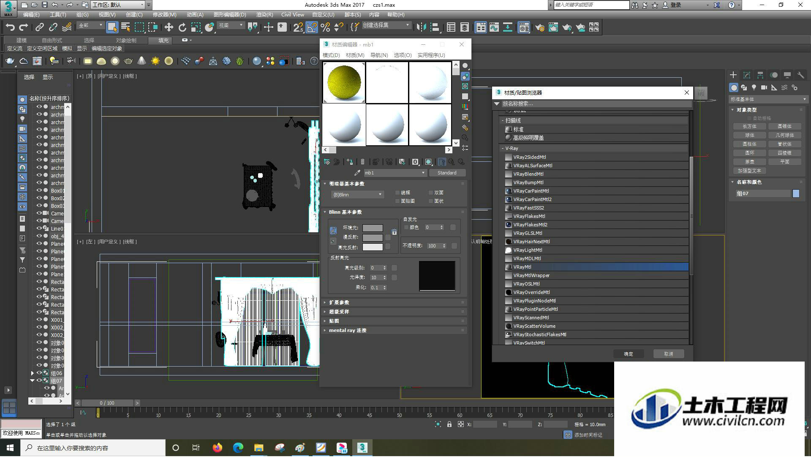Expand the 组06 tree node
Screen dimensions: 811x457
point(33,373)
